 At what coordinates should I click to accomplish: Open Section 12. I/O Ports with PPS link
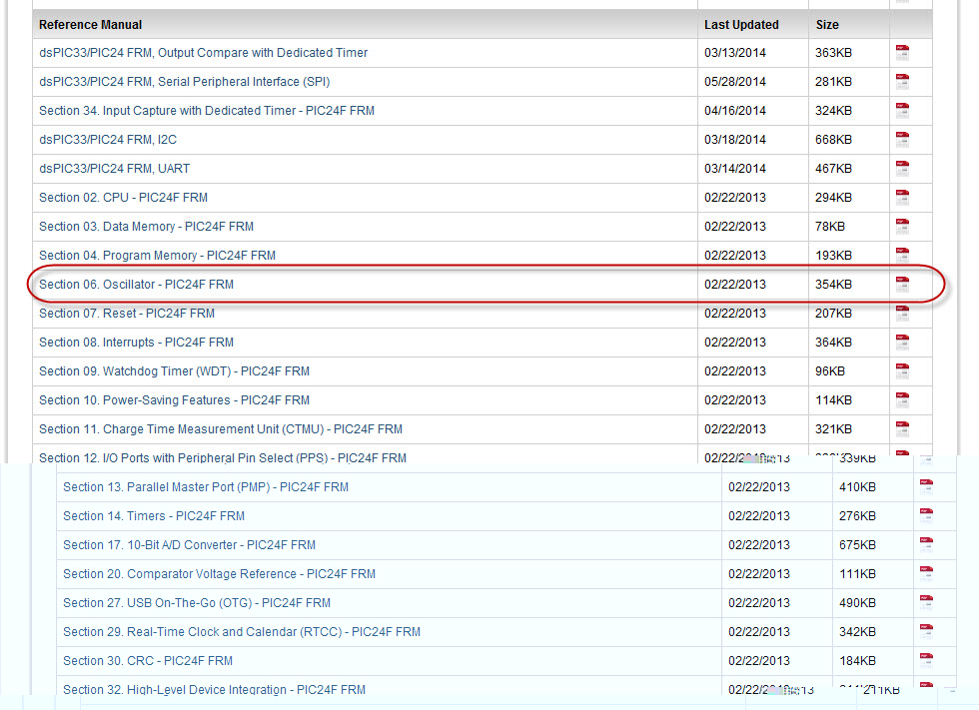(x=222, y=457)
